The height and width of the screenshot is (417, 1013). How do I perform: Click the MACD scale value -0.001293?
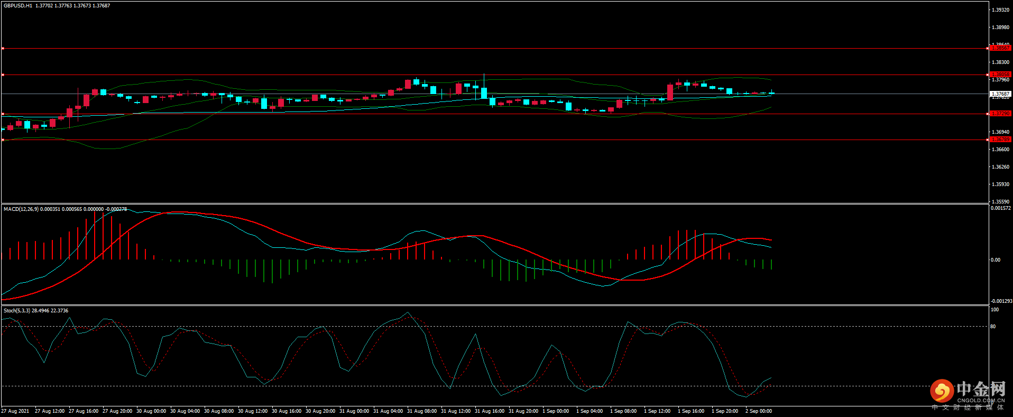[x=1001, y=301]
